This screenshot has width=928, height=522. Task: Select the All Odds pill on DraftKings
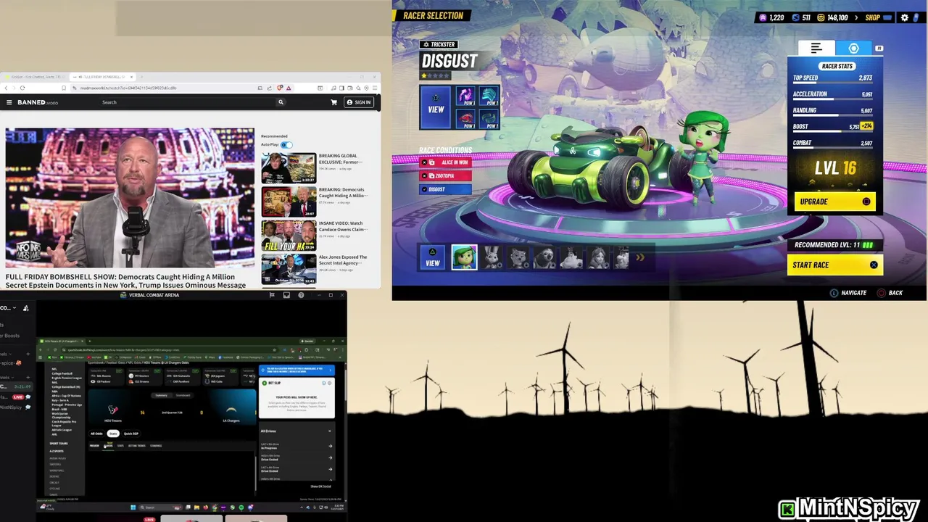[96, 434]
